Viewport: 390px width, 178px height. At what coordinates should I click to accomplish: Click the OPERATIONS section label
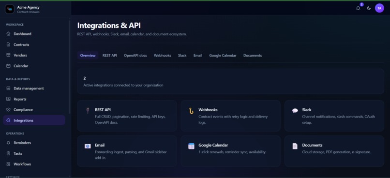coord(15,133)
